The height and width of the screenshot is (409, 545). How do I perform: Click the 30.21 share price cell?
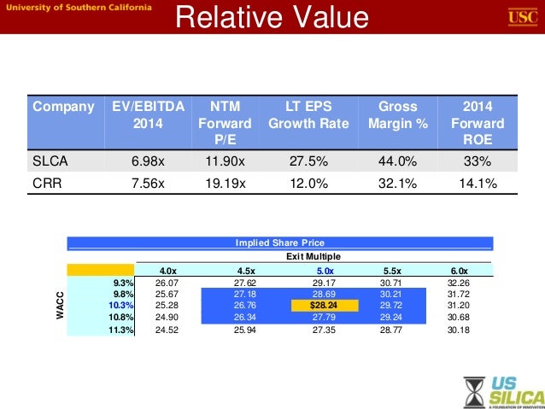coord(390,294)
